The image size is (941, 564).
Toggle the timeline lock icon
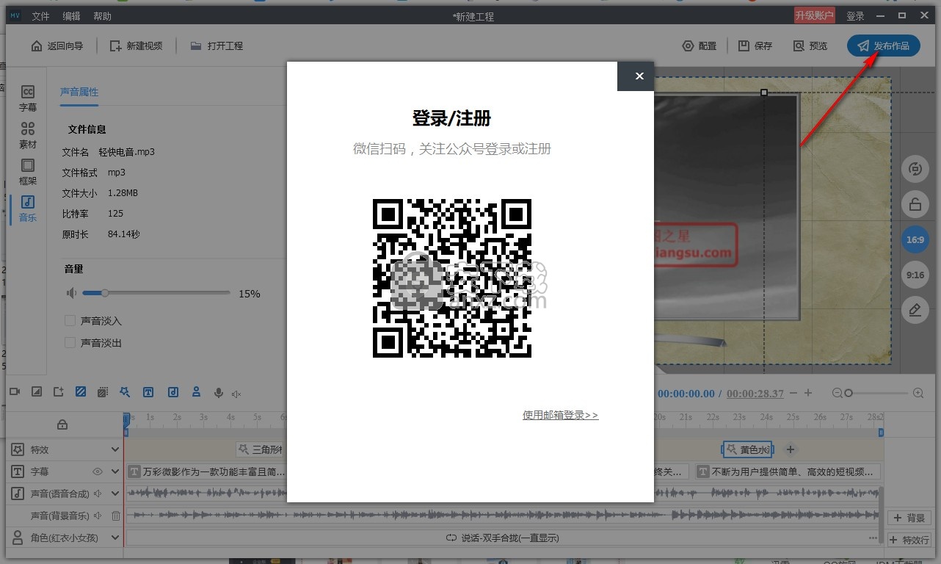pos(62,424)
